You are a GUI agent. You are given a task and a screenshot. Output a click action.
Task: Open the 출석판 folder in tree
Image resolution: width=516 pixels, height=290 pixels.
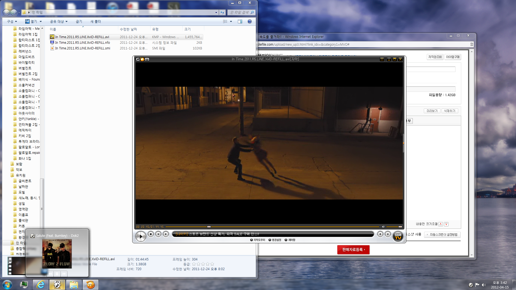[23, 220]
